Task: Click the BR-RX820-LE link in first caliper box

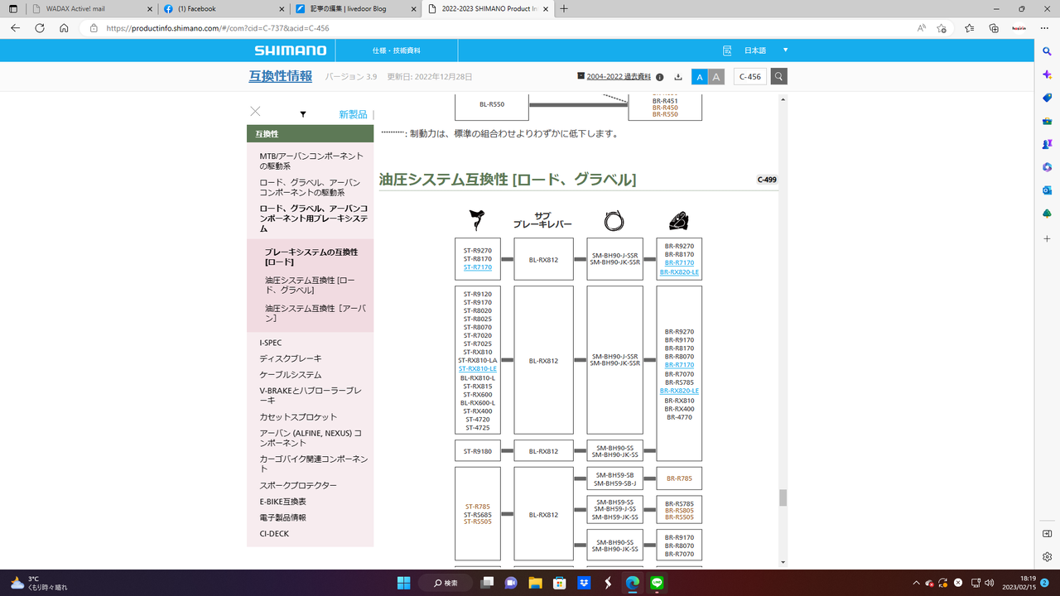Action: point(679,272)
